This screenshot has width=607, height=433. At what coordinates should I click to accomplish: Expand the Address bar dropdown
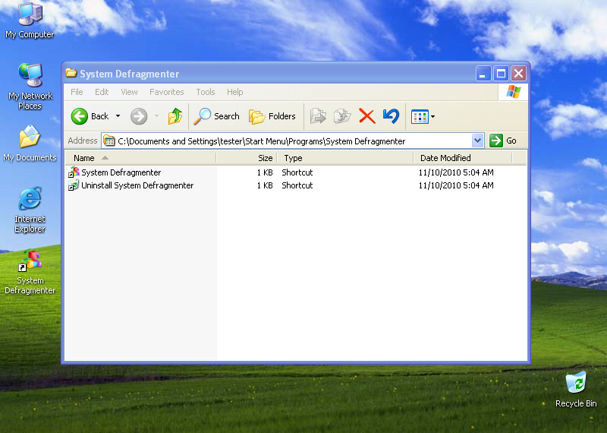pyautogui.click(x=478, y=141)
